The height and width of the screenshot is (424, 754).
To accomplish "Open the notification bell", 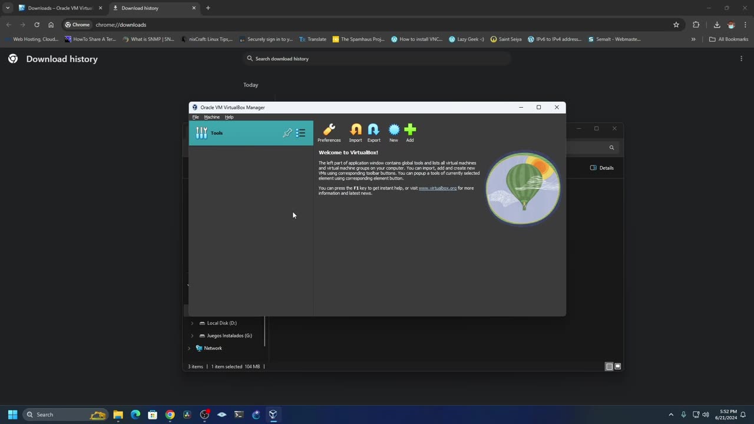I will click(x=743, y=415).
